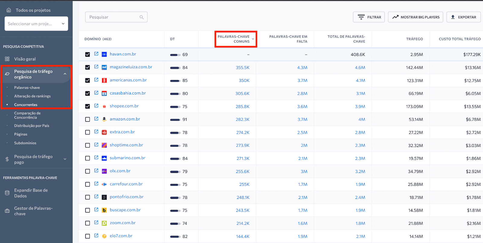The width and height of the screenshot is (483, 243).
Task: Uncheck the americanas.com.br checkbox
Action: point(88,80)
